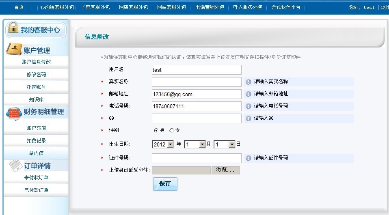The image size is (389, 215).
Task: Click the hint icon next to 请输入邮箱地址
Action: [x=249, y=94]
